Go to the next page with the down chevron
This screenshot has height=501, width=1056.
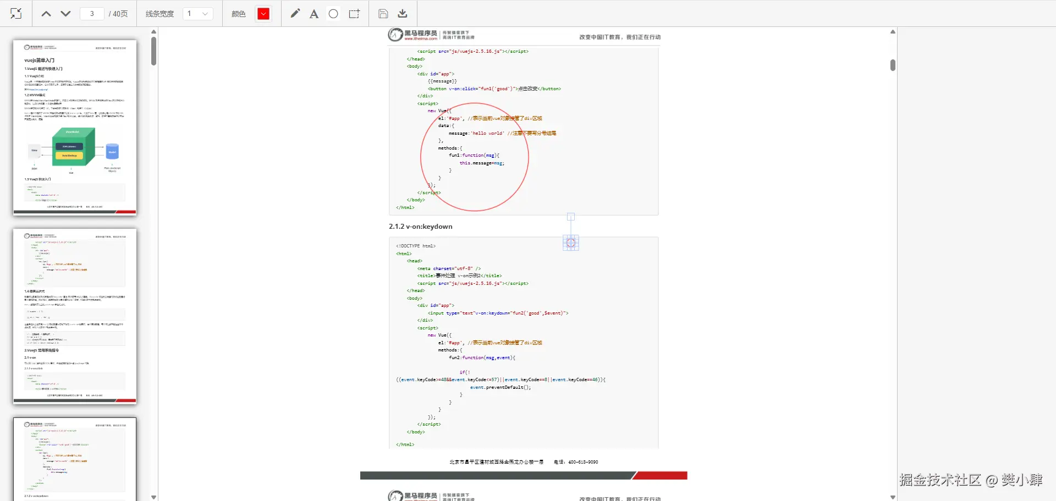click(65, 14)
